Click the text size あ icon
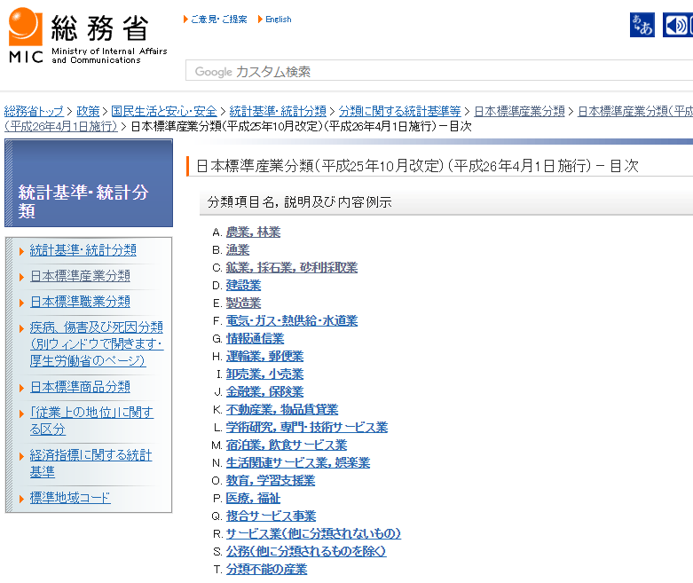This screenshot has height=583, width=693. [x=642, y=25]
